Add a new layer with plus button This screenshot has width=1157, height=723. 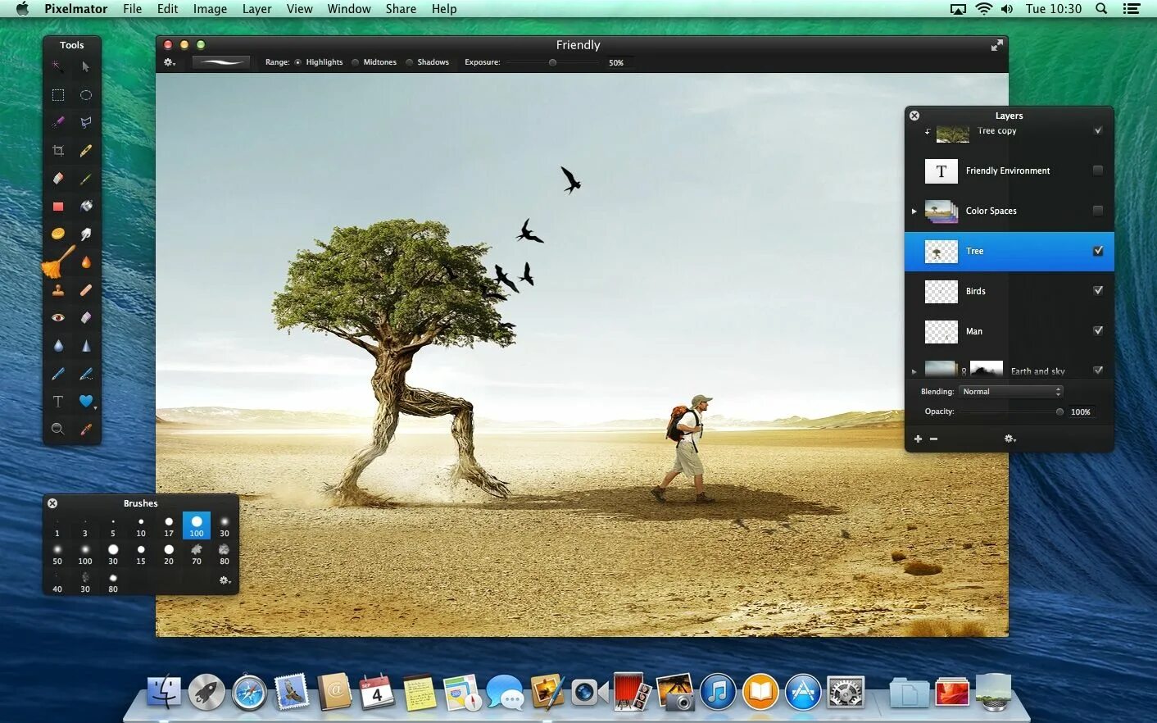coord(918,439)
